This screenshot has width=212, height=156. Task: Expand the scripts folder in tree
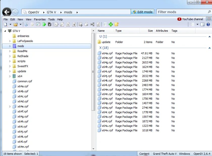point(10,61)
